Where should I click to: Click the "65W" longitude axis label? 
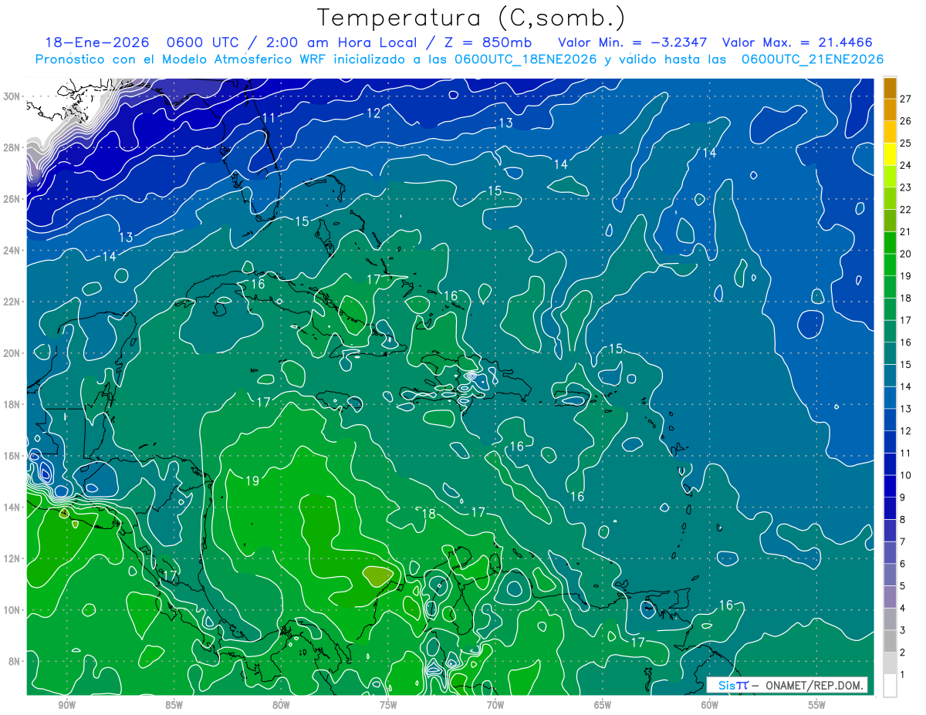click(603, 705)
